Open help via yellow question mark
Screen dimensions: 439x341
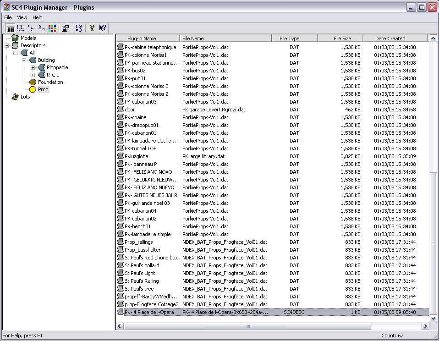[x=92, y=28]
